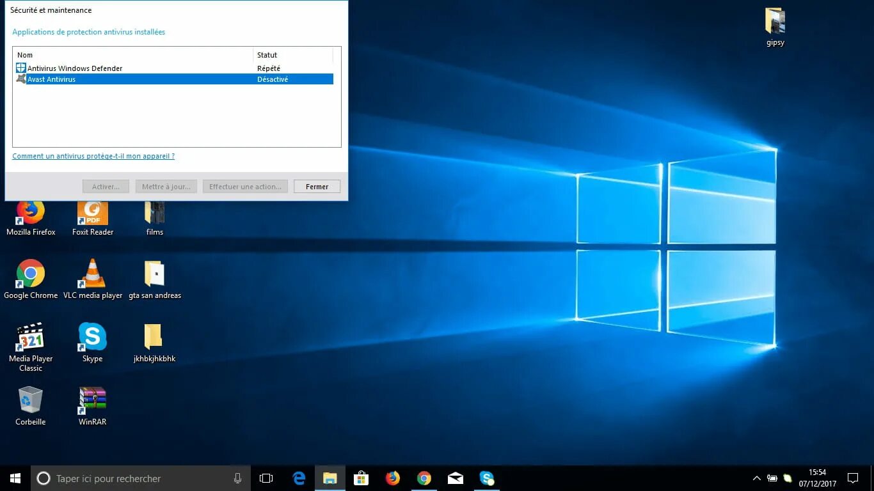874x491 pixels.
Task: Click the Windows Defender shield icon
Action: tap(21, 68)
